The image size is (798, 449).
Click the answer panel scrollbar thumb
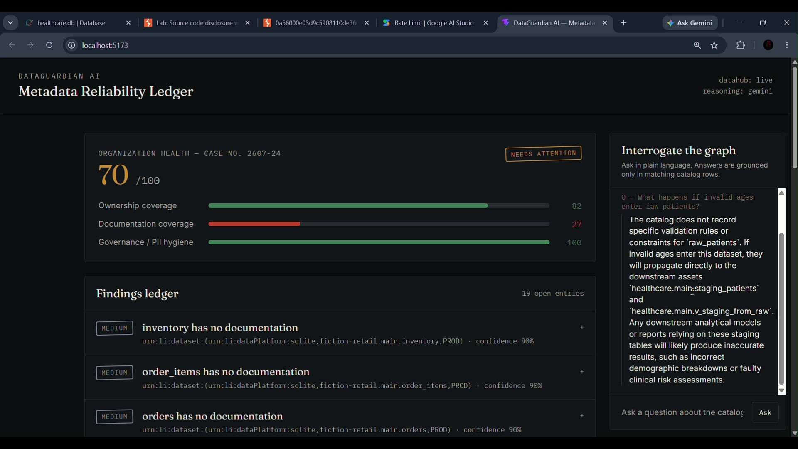coord(782,309)
